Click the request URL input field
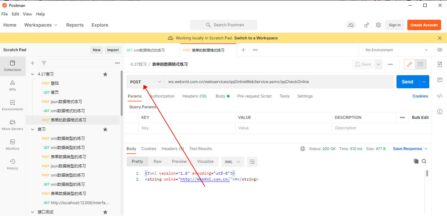Screen dimensions: 447x216 tap(279, 82)
